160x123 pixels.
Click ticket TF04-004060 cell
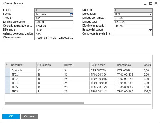tap(102, 83)
